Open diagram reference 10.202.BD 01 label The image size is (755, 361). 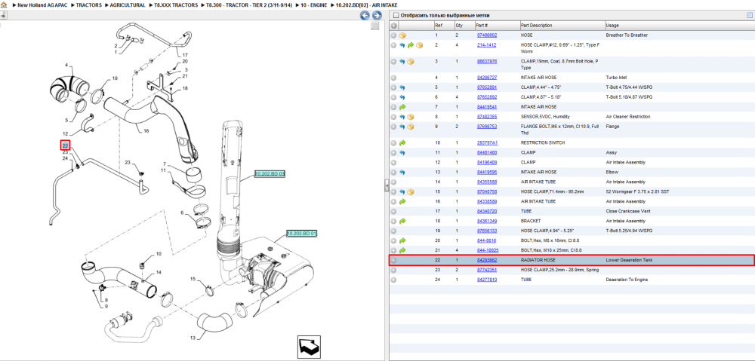(302, 233)
